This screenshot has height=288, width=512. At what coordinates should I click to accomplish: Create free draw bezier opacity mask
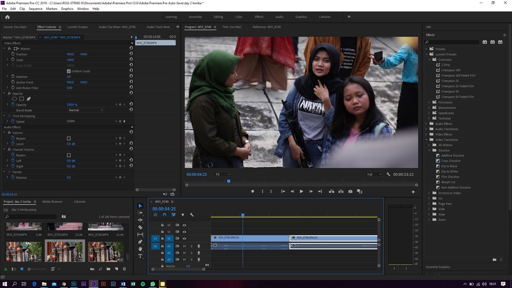(x=29, y=99)
